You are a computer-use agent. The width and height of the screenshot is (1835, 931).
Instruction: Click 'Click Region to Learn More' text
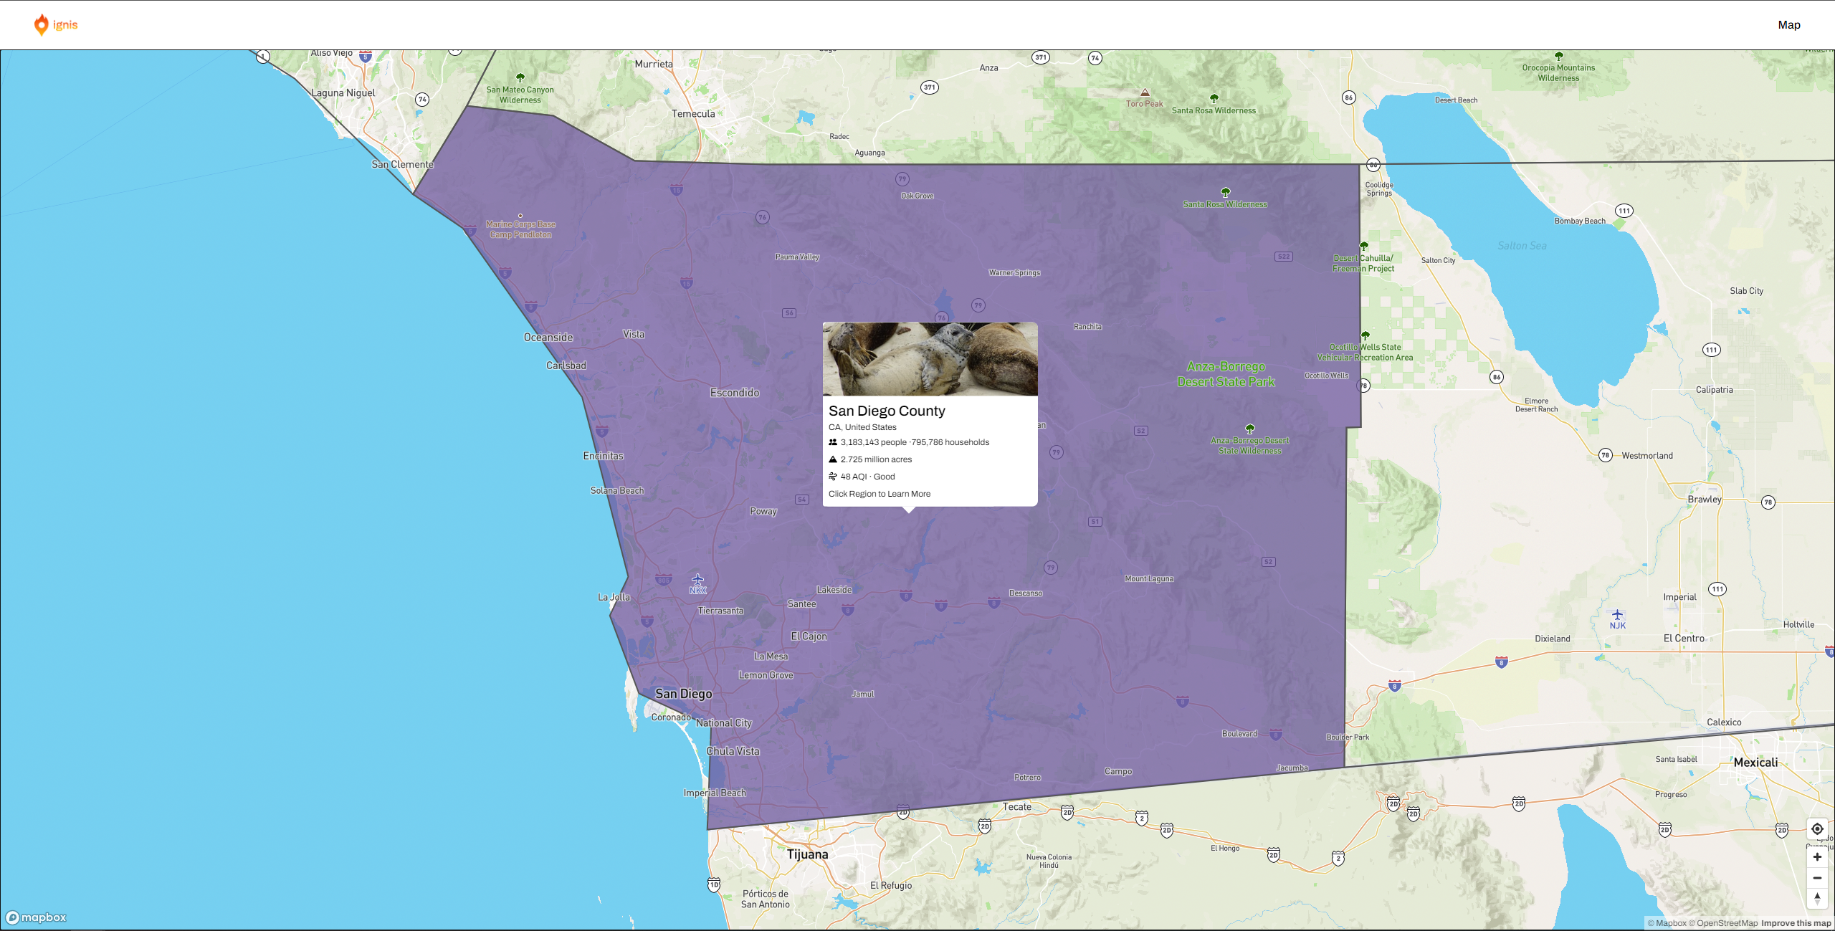[x=880, y=494]
